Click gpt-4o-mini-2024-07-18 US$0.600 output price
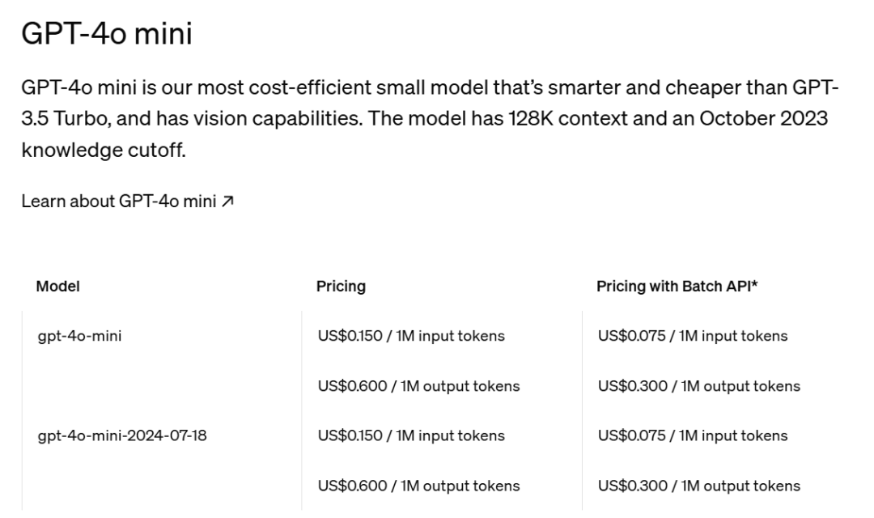874x518 pixels. click(418, 486)
